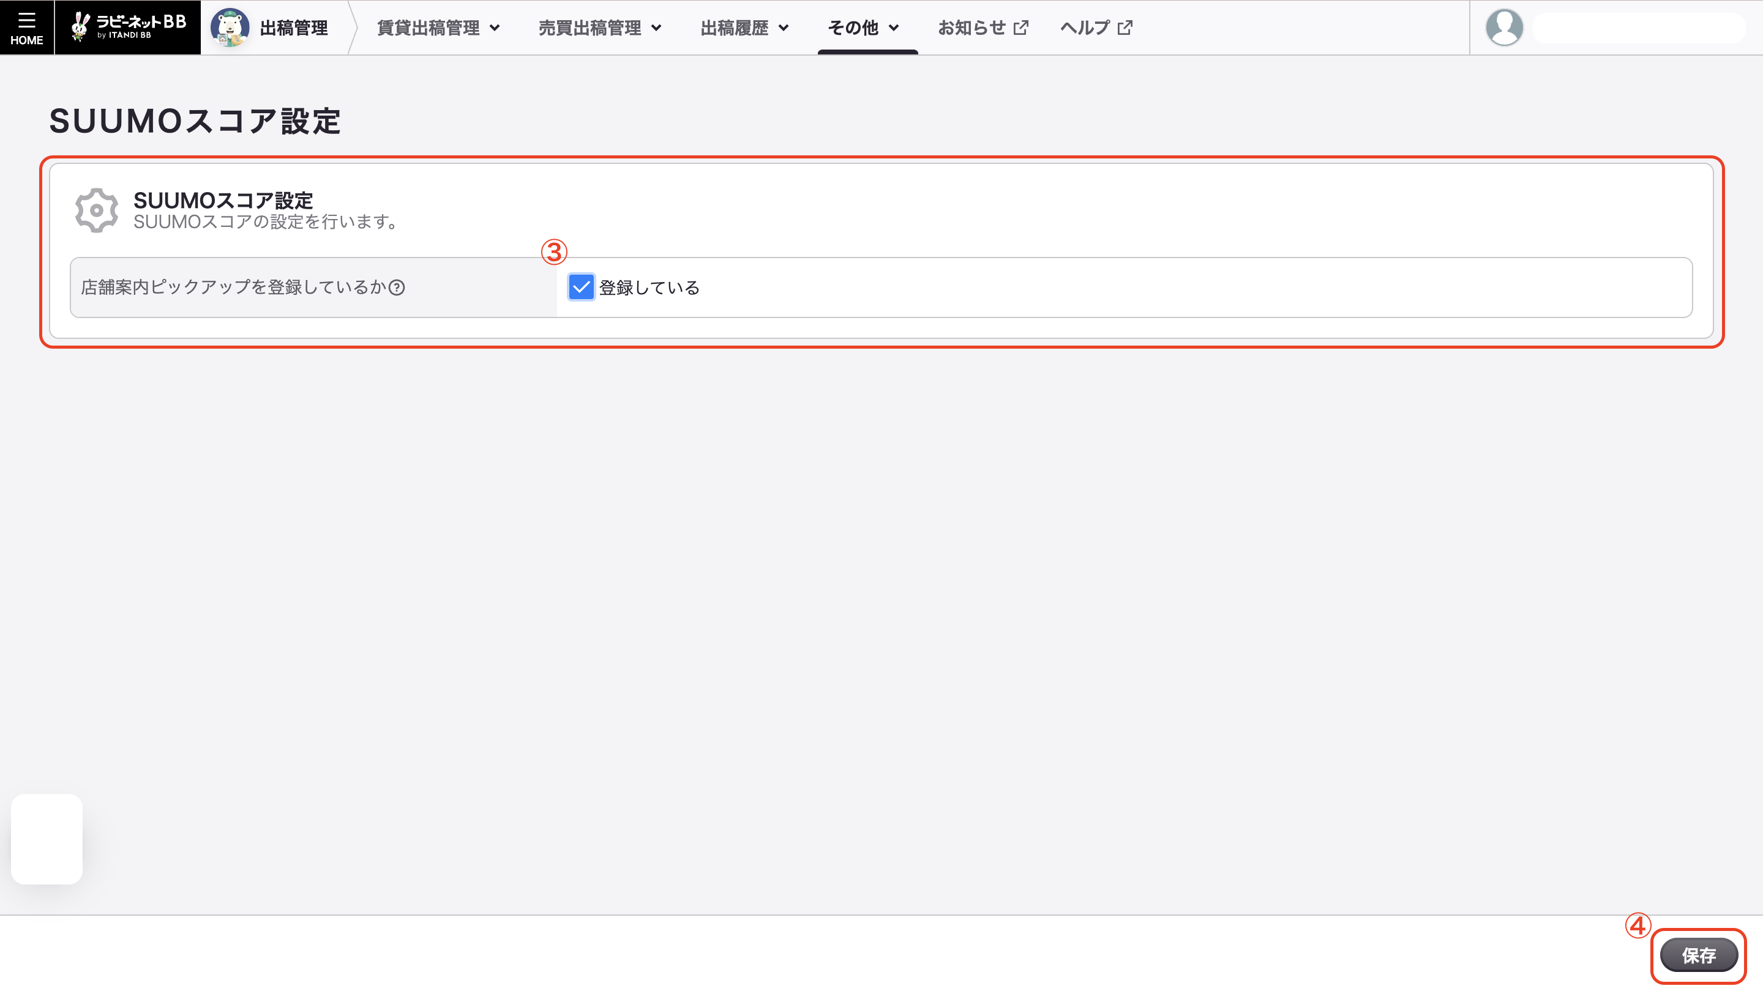The height and width of the screenshot is (994, 1763).
Task: Click the gear icon beside SUUMOスコア設定
Action: point(97,210)
